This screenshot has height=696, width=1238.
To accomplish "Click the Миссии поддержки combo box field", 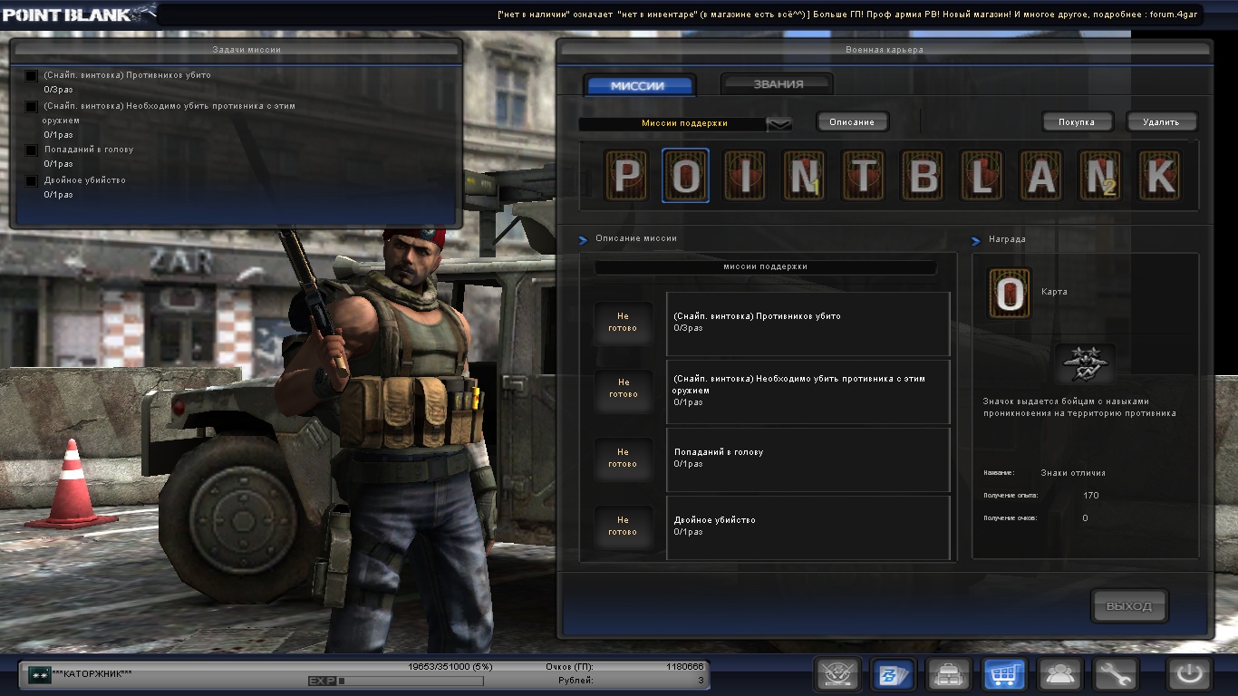I will click(685, 124).
